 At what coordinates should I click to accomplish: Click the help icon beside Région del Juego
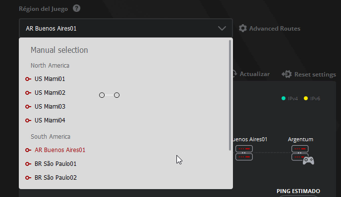click(76, 8)
